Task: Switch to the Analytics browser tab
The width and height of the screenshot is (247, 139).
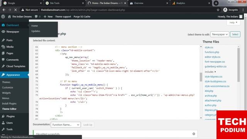Action: pyautogui.click(x=191, y=3)
